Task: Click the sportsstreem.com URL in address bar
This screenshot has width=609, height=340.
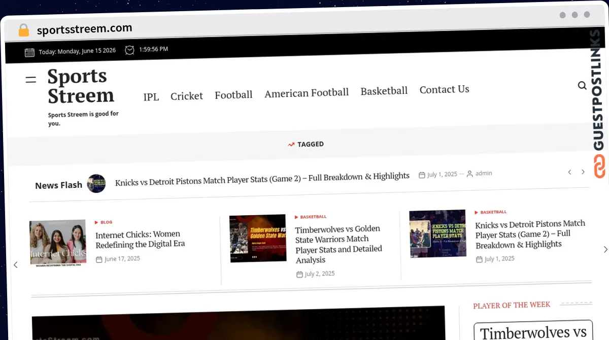Action: pos(84,29)
